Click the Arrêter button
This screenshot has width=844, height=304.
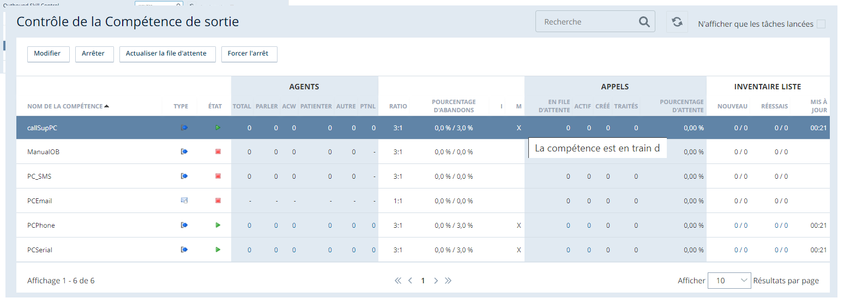[94, 54]
